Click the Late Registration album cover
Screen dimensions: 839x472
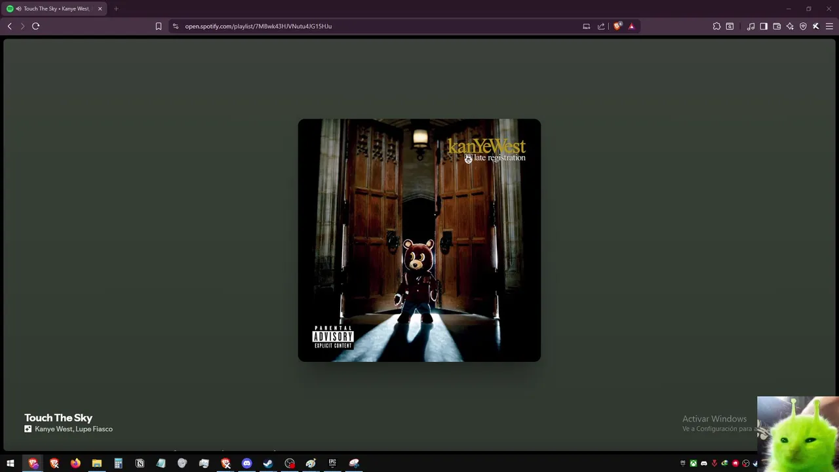419,240
